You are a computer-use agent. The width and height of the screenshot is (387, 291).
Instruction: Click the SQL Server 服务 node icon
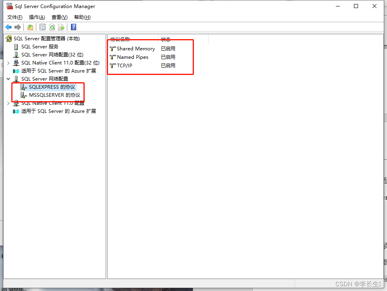click(x=16, y=47)
